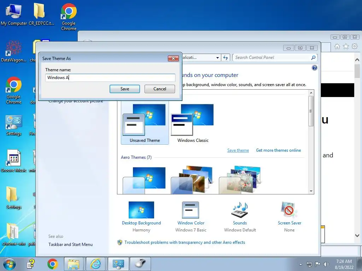Open the CR_ED7CC folder on the desktop
The width and height of the screenshot is (362, 271).
click(41, 14)
